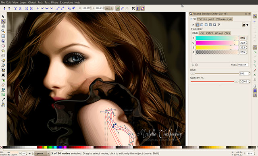Click the Selector arrow tool
Image resolution: width=258 pixels, height=156 pixels.
tap(3, 16)
